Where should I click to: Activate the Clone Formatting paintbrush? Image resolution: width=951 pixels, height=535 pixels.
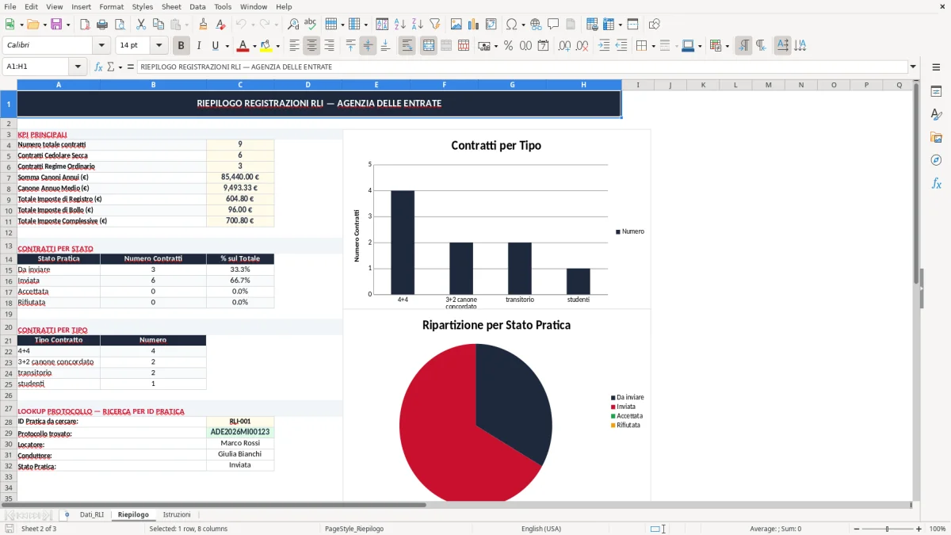[203, 25]
